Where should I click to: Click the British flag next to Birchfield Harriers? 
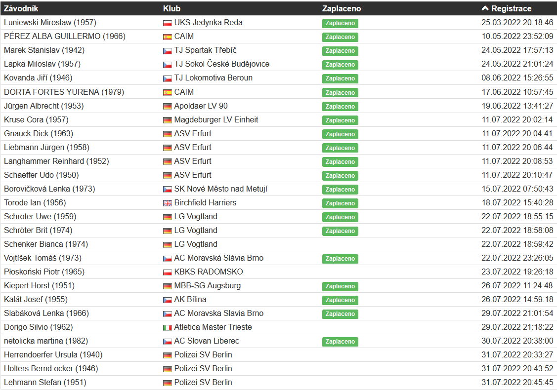point(168,204)
